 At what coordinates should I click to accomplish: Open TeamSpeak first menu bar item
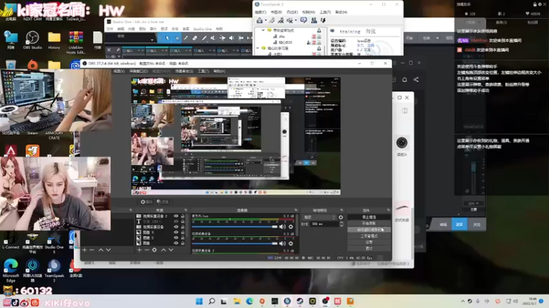pyautogui.click(x=260, y=12)
